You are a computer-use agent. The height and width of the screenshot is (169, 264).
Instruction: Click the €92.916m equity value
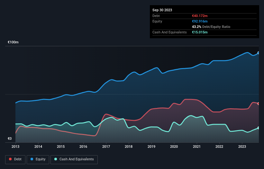coord(200,21)
